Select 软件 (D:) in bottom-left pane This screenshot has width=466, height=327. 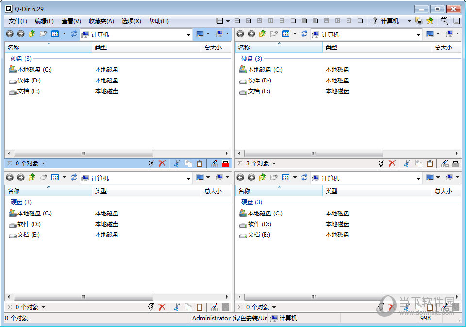click(25, 224)
